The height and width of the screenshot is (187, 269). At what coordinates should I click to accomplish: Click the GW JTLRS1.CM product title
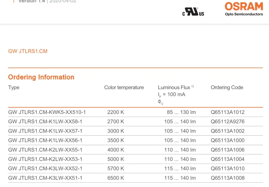coord(27,52)
